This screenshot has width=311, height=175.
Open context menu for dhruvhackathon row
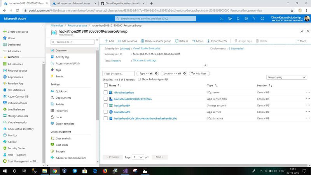click(x=308, y=92)
